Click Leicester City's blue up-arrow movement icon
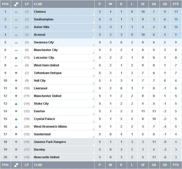The width and height of the screenshot is (182, 169). [x=16, y=58]
